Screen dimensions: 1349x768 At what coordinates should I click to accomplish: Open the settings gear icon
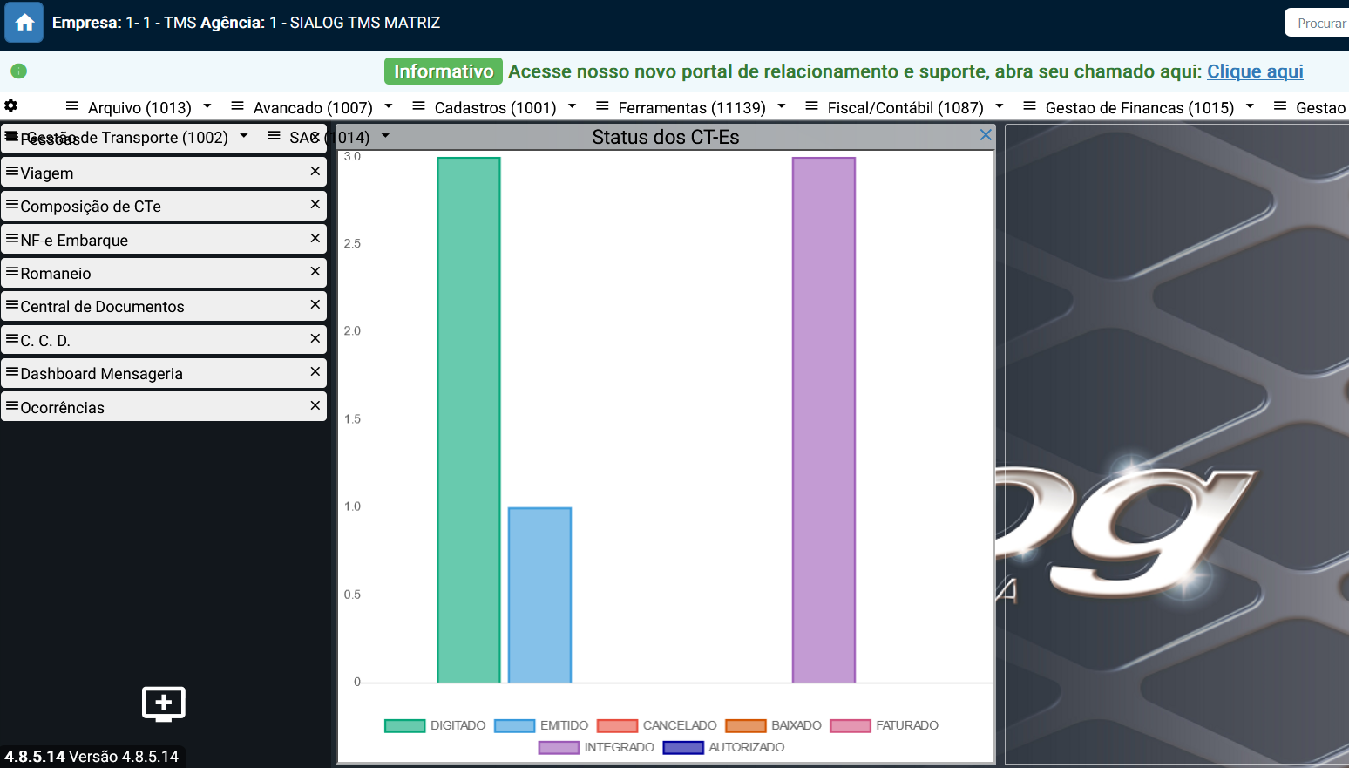point(11,105)
